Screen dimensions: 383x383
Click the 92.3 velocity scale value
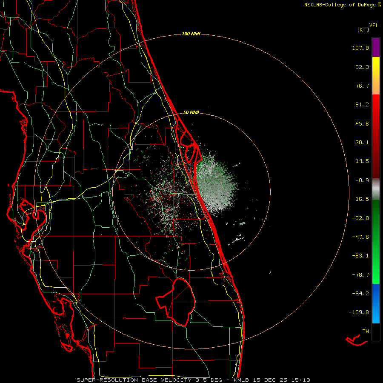point(362,67)
